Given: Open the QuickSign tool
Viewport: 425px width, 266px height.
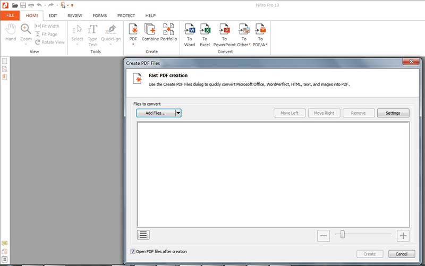Looking at the screenshot, I should (111, 32).
